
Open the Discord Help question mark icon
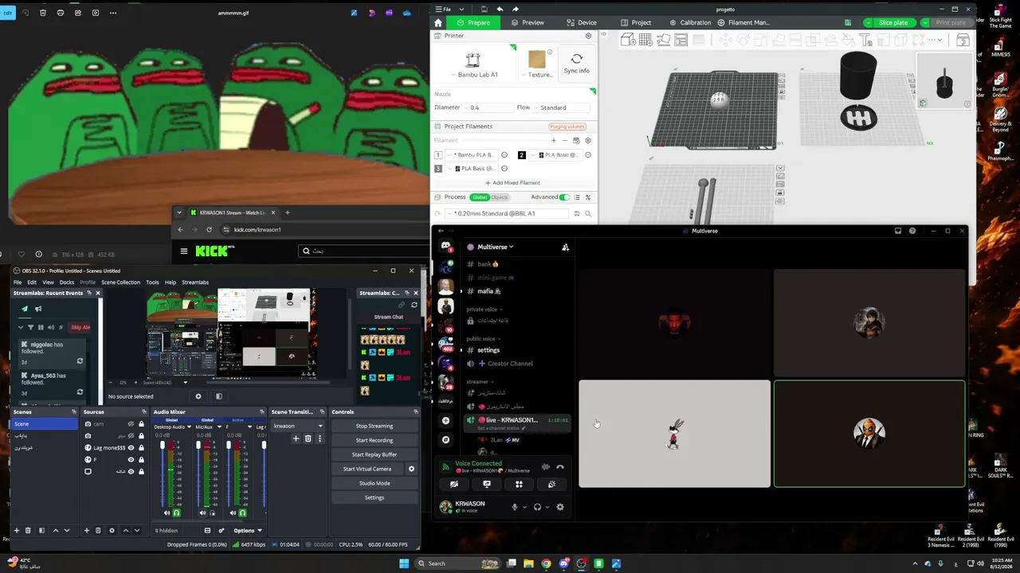[x=912, y=231]
